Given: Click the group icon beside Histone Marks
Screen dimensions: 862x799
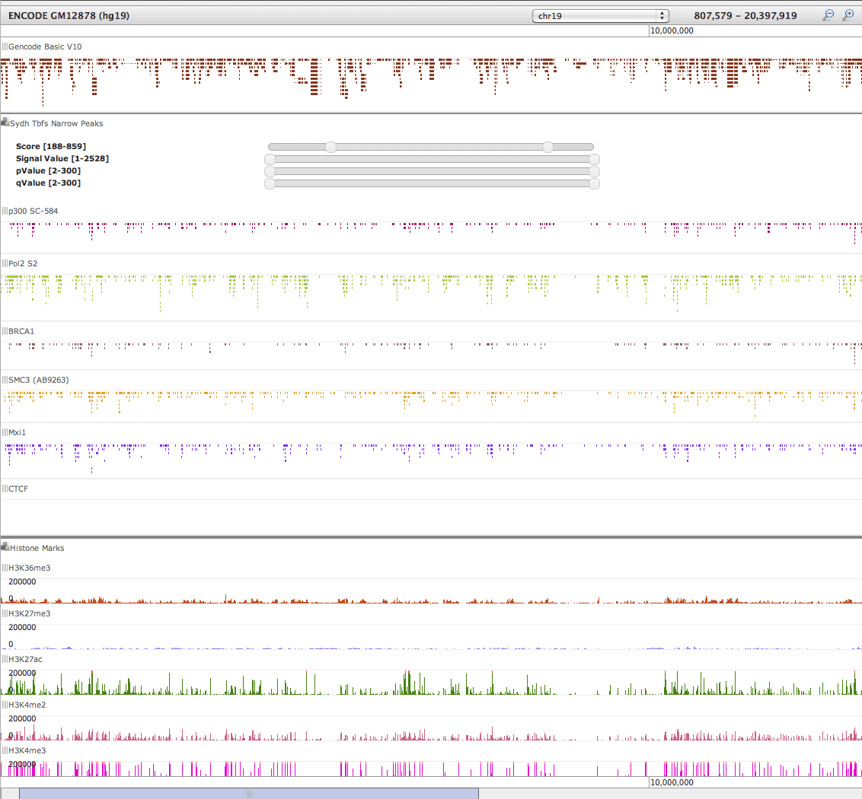Looking at the screenshot, I should [x=5, y=547].
